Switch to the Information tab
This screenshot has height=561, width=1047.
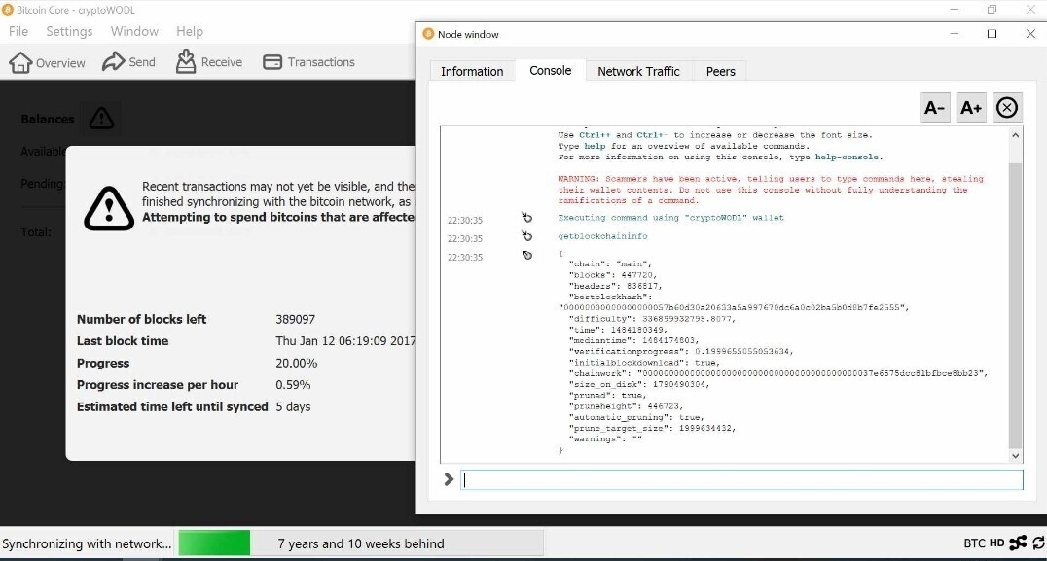coord(472,71)
